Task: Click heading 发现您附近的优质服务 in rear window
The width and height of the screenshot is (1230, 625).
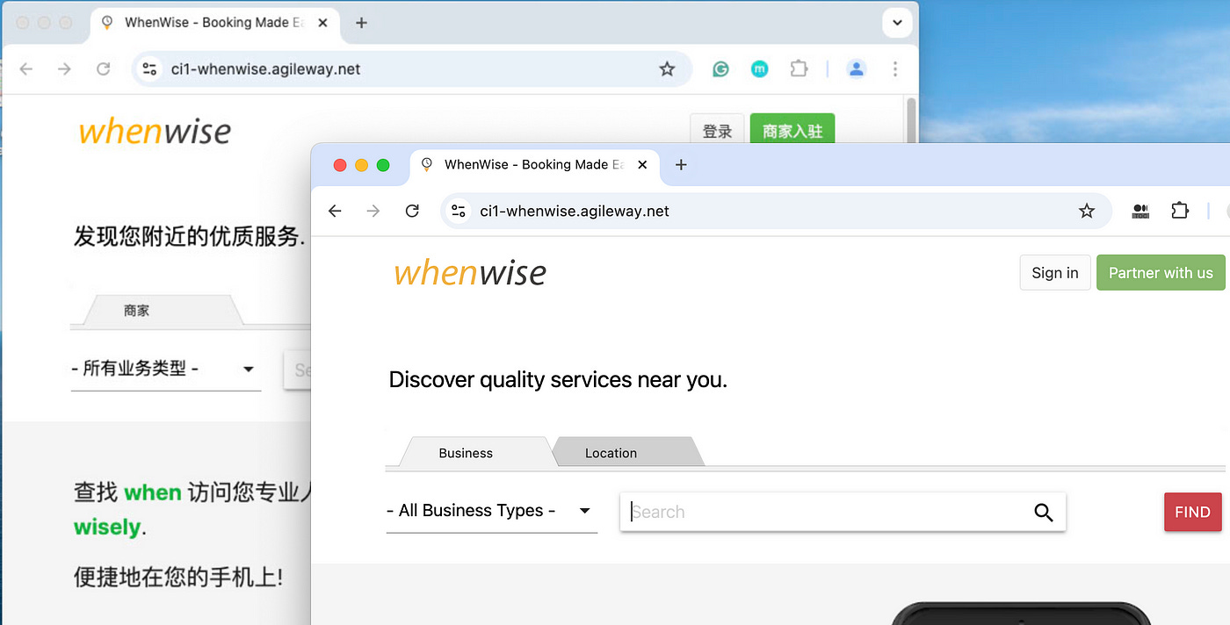Action: [x=190, y=237]
